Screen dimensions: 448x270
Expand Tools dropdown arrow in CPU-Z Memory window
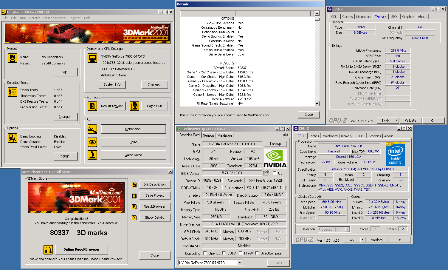(x=396, y=121)
